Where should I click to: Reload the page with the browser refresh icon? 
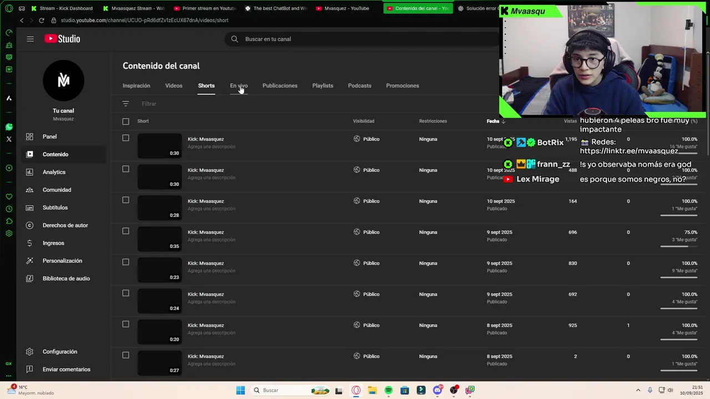click(41, 21)
